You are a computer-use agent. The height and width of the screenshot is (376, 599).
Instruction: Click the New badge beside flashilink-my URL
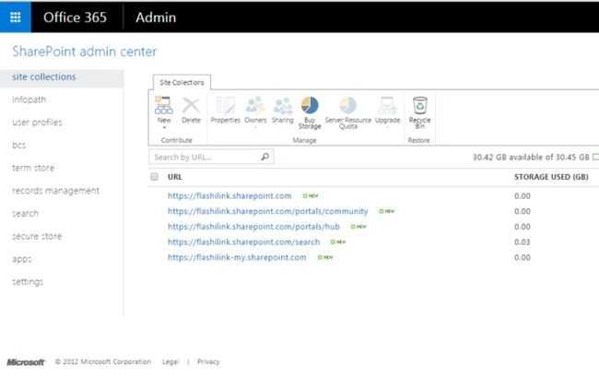click(325, 257)
